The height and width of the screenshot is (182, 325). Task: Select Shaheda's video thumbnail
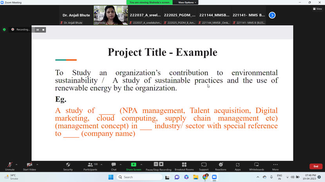click(111, 15)
